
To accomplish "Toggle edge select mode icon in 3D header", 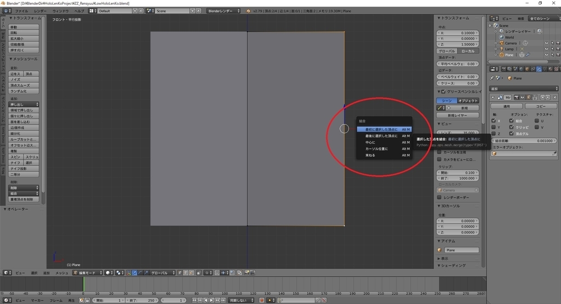I will pos(185,273).
